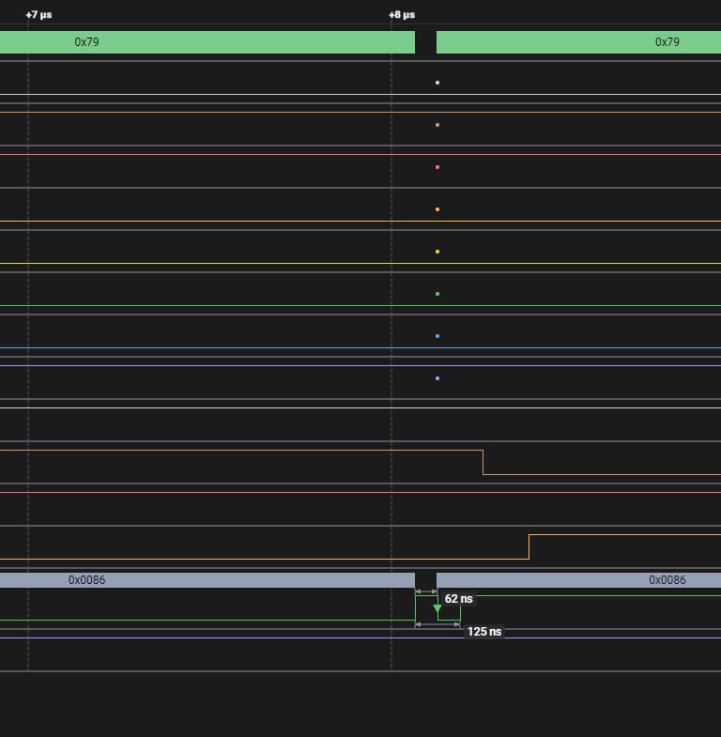Image resolution: width=721 pixels, height=737 pixels.
Task: Click the dark gap between the 0x79 frames
Action: [x=425, y=42]
